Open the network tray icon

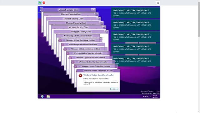point(148,96)
